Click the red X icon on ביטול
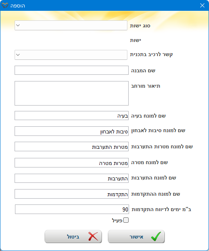 pyautogui.click(x=93, y=236)
